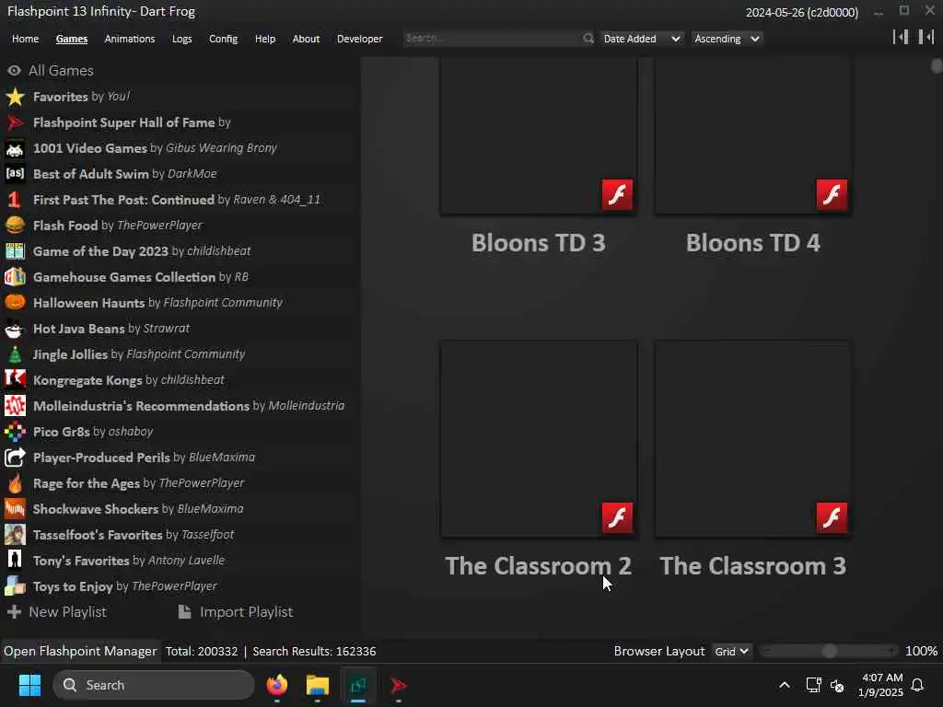Screen dimensions: 943x707
Task: Select the Bloons TD 3 thumbnail
Action: 539,136
